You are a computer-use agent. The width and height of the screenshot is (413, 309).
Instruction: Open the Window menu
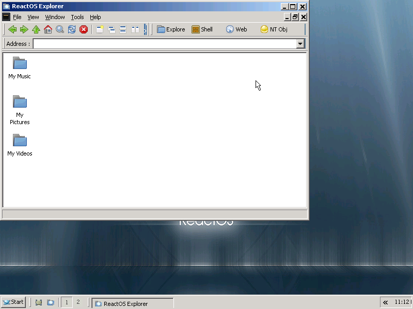55,17
